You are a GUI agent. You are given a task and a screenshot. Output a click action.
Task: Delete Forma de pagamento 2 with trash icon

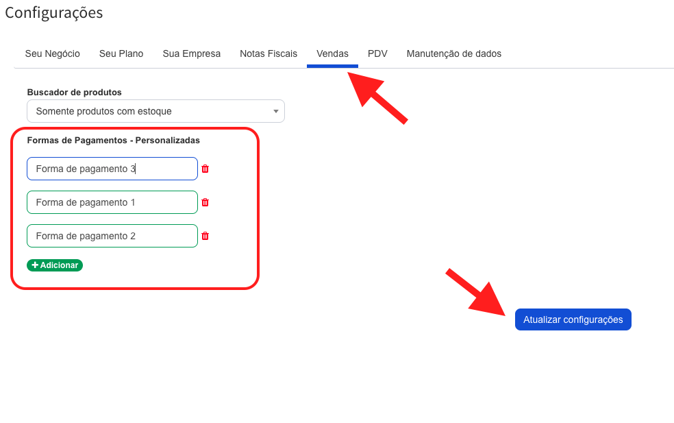point(205,236)
